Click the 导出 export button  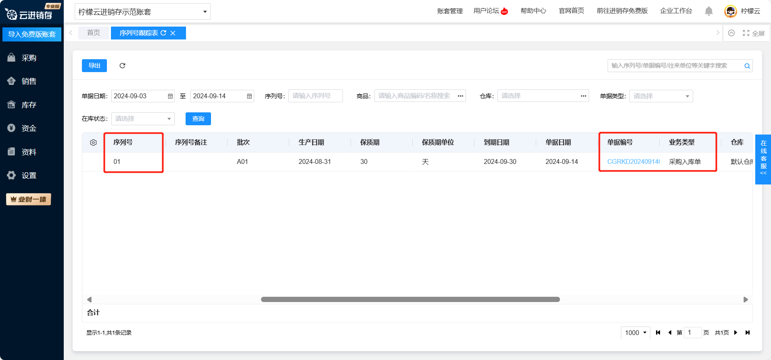point(94,66)
